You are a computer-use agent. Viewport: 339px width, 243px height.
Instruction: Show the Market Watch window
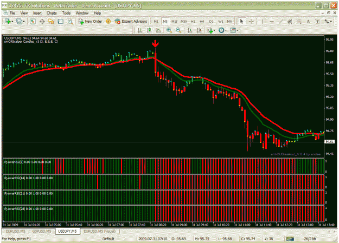[x=33, y=21]
